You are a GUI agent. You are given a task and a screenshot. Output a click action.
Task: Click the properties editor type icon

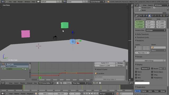(x=137, y=16)
